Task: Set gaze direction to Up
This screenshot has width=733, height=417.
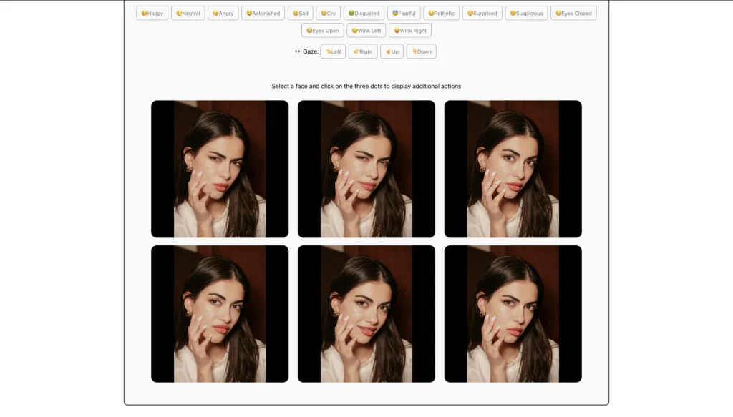Action: 392,51
